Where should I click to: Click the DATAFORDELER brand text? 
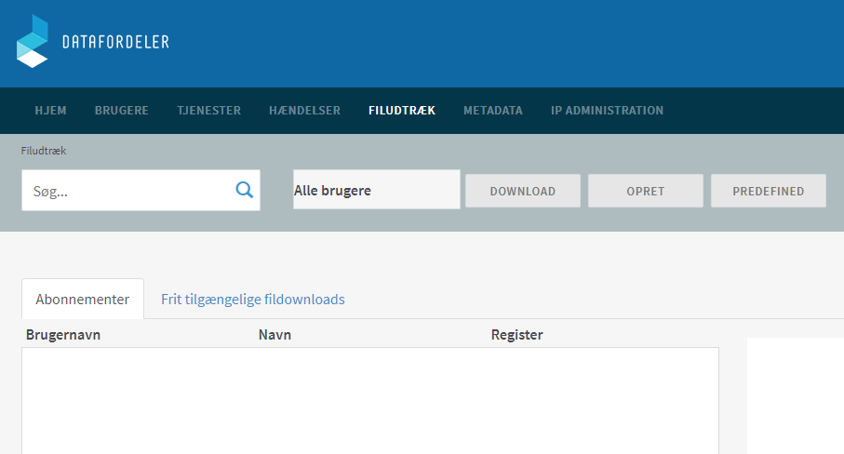point(114,42)
